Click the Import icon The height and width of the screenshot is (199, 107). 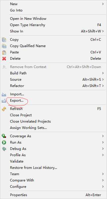click(x=4, y=94)
